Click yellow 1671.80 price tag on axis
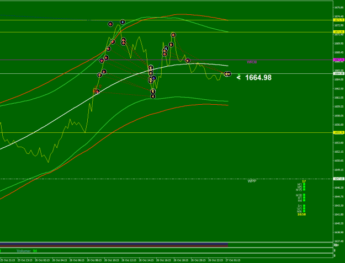 click(x=339, y=32)
